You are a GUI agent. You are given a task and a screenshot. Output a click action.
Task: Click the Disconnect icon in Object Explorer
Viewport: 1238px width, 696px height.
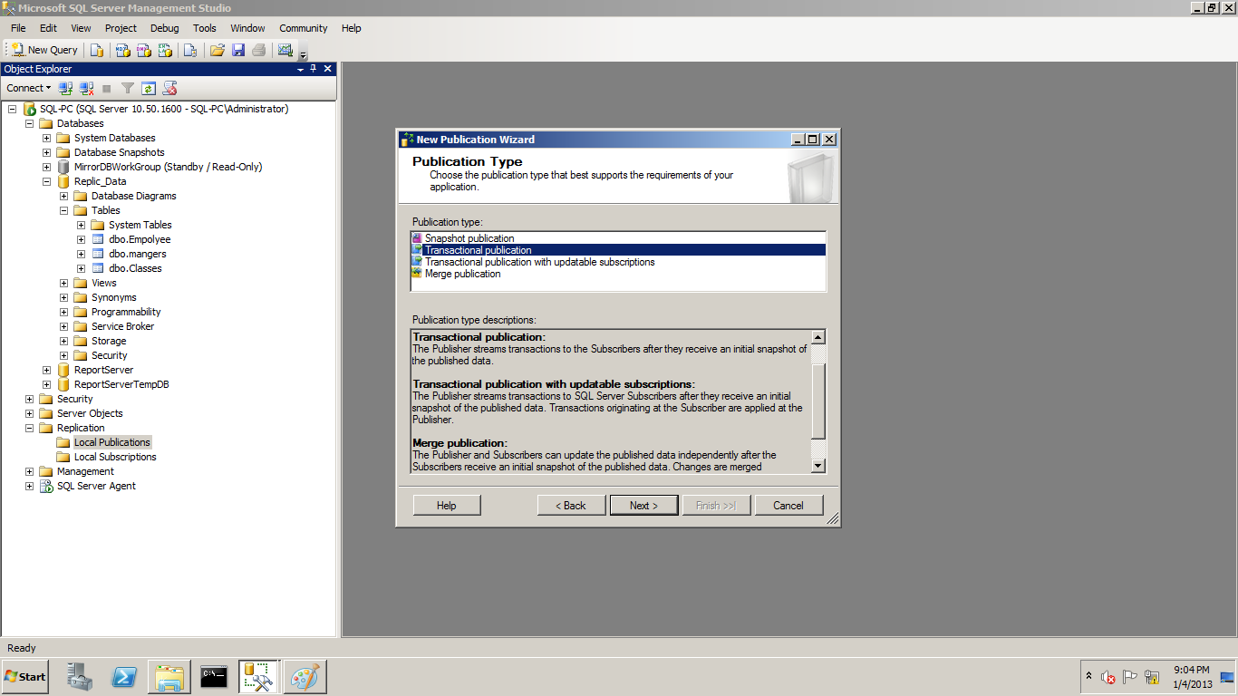[86, 88]
